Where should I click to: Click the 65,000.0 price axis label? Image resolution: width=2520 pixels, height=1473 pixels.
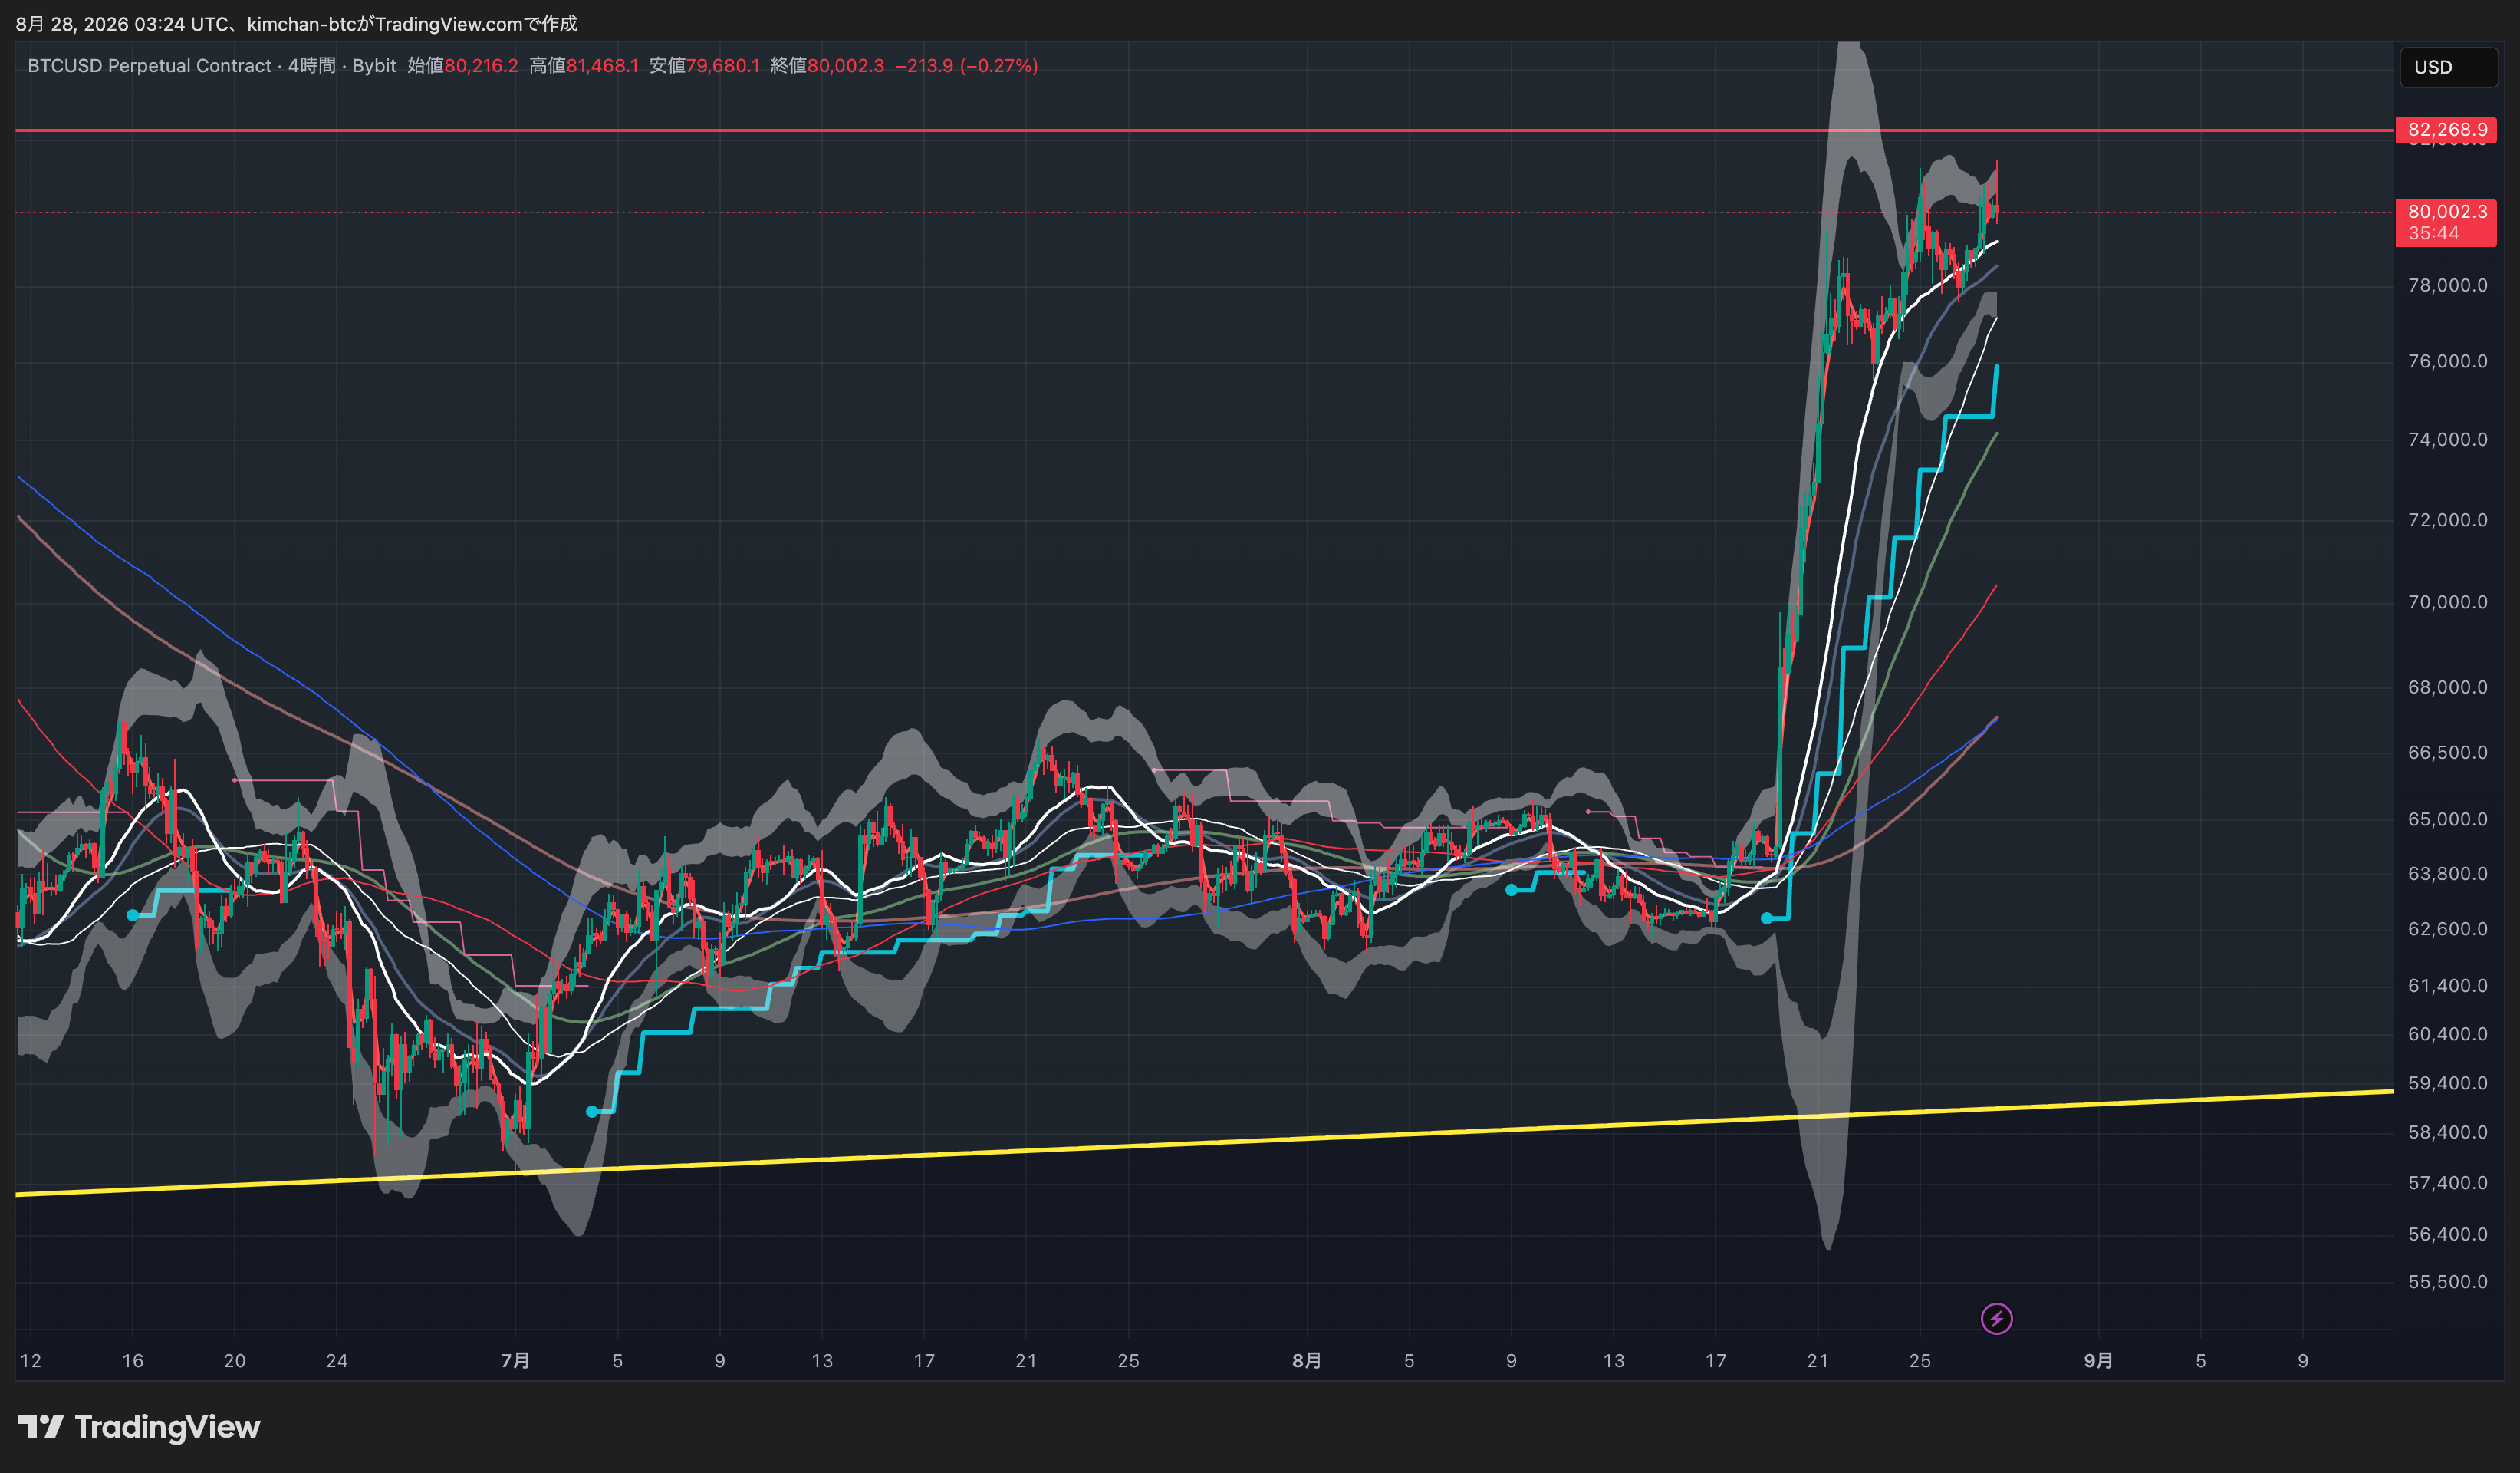click(2447, 819)
